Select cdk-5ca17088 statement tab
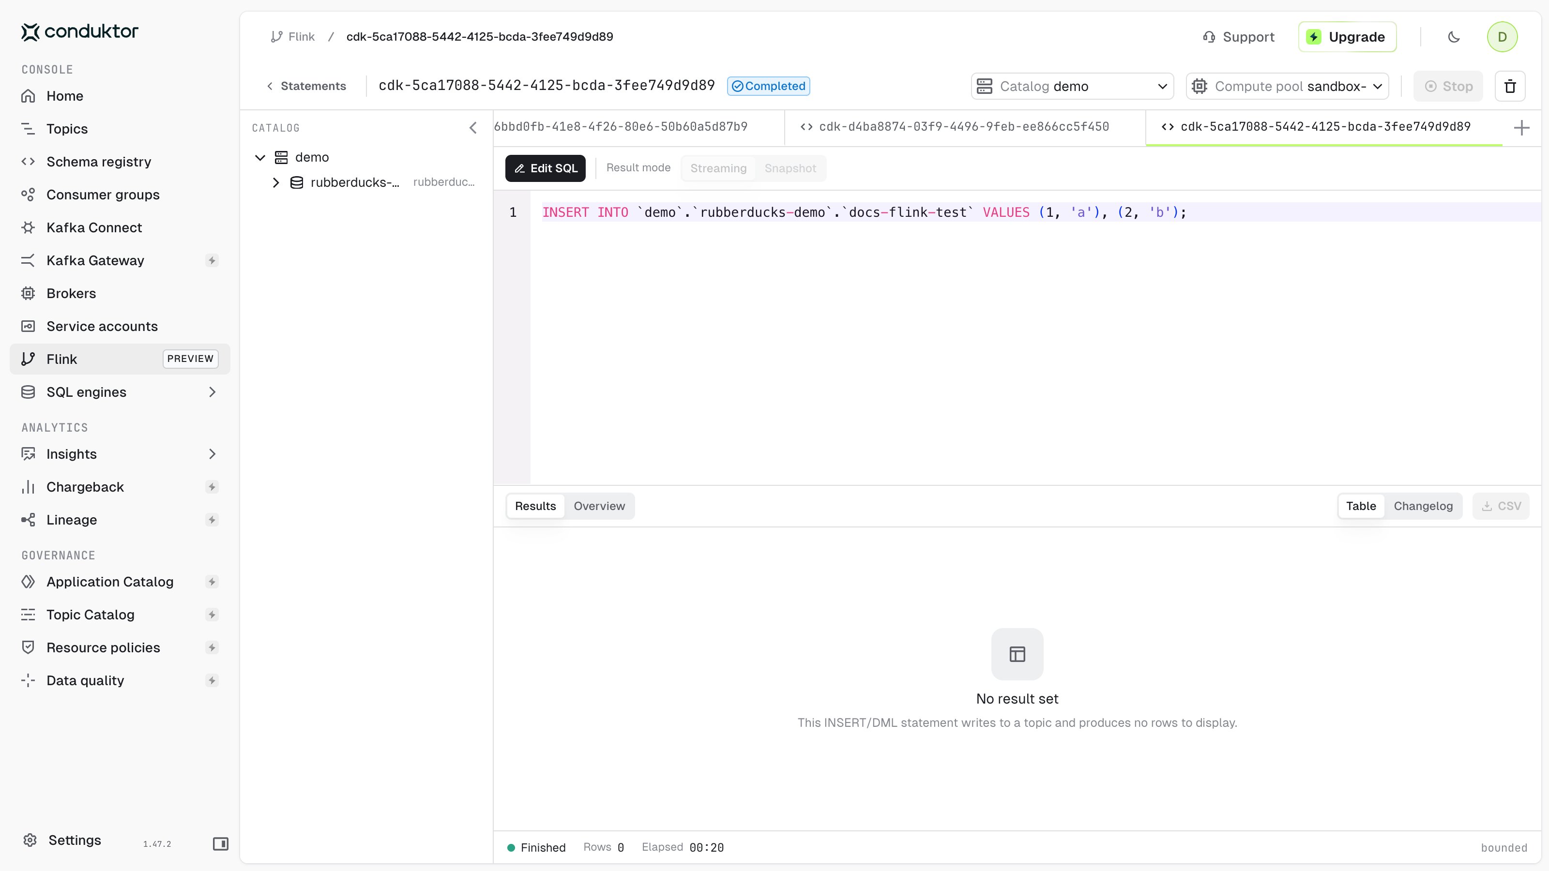Image resolution: width=1549 pixels, height=871 pixels. [1324, 127]
